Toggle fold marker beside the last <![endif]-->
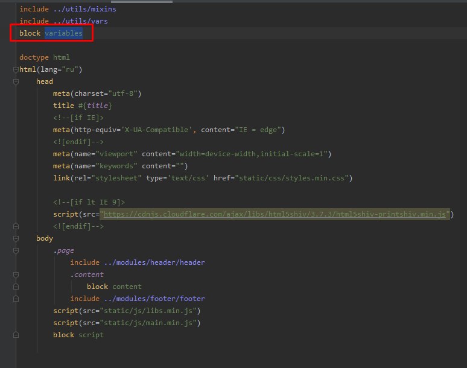The height and width of the screenshot is (368, 467). pos(16,227)
